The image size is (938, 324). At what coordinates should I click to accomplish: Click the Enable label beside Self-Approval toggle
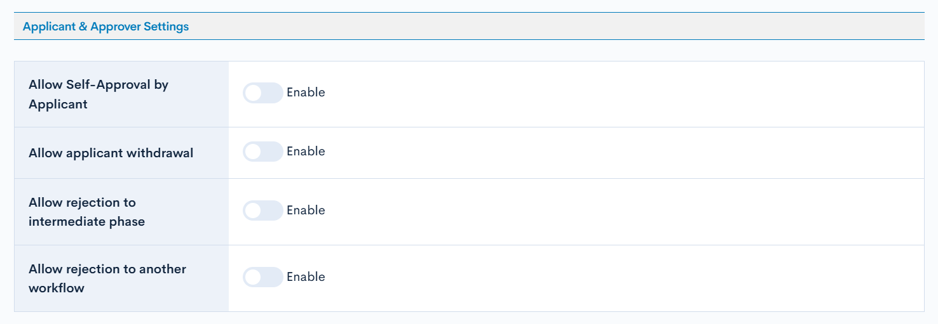[x=306, y=93]
